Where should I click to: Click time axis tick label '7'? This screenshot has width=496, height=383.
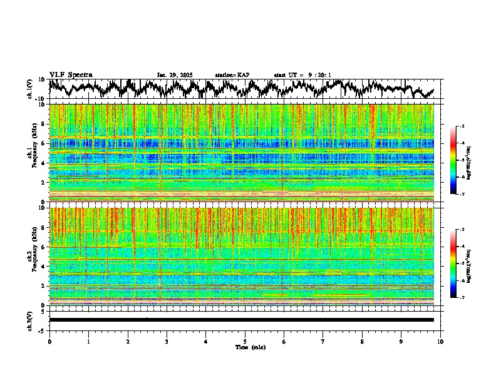pos(323,342)
